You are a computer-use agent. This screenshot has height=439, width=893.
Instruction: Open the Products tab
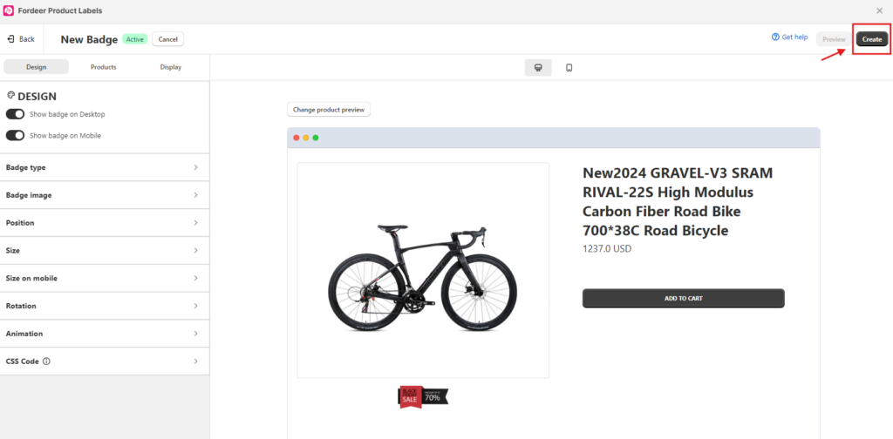point(103,67)
